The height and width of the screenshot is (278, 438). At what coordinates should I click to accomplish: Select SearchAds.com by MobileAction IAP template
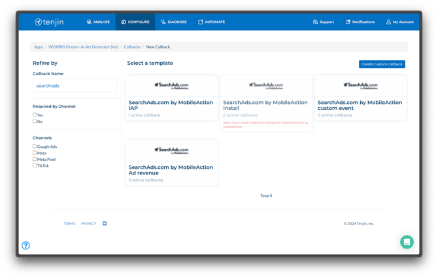click(171, 105)
